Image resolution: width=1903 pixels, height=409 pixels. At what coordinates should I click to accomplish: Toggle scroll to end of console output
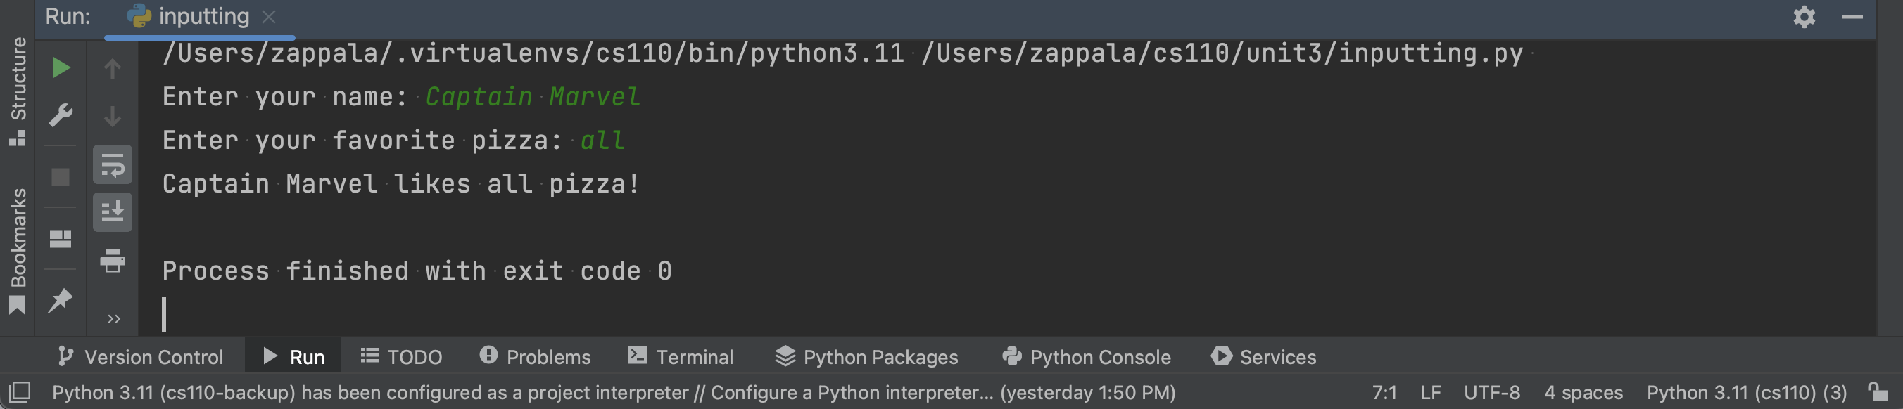[x=113, y=213]
